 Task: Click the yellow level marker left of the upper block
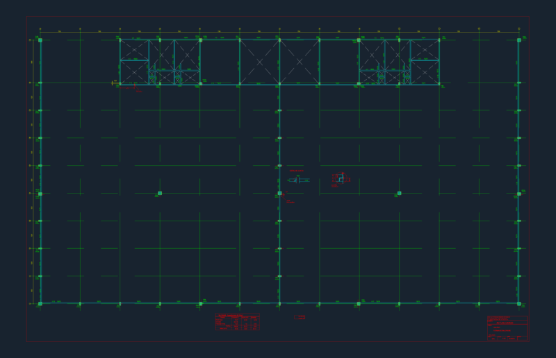coord(114,83)
